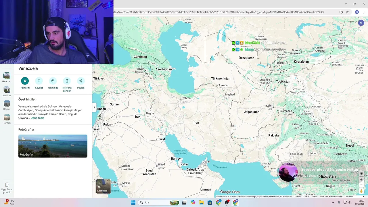The height and width of the screenshot is (207, 368).
Task: Select the Tahran recent search item
Action: (7, 119)
